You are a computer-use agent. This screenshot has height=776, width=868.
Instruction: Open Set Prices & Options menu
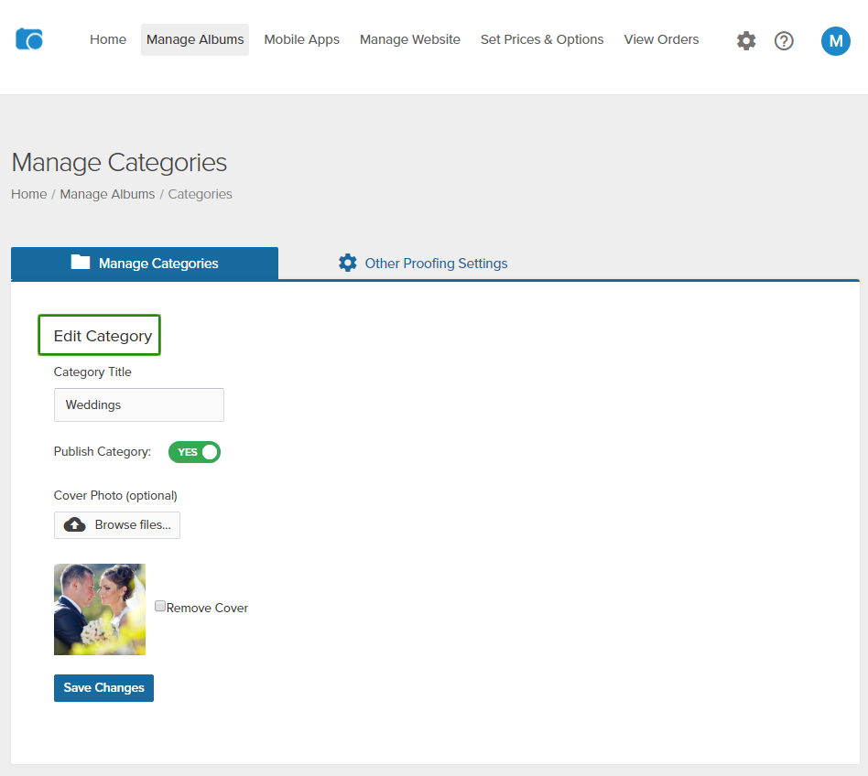click(542, 39)
